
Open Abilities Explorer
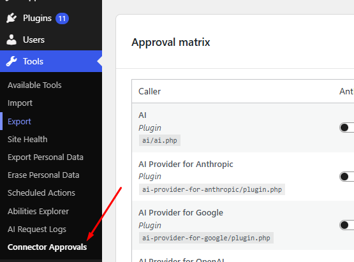pyautogui.click(x=38, y=211)
